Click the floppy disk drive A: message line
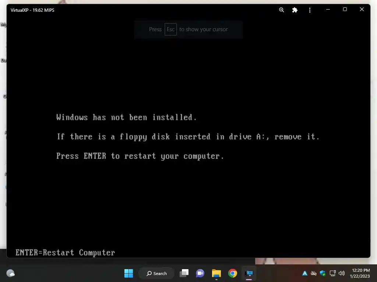 [188, 137]
